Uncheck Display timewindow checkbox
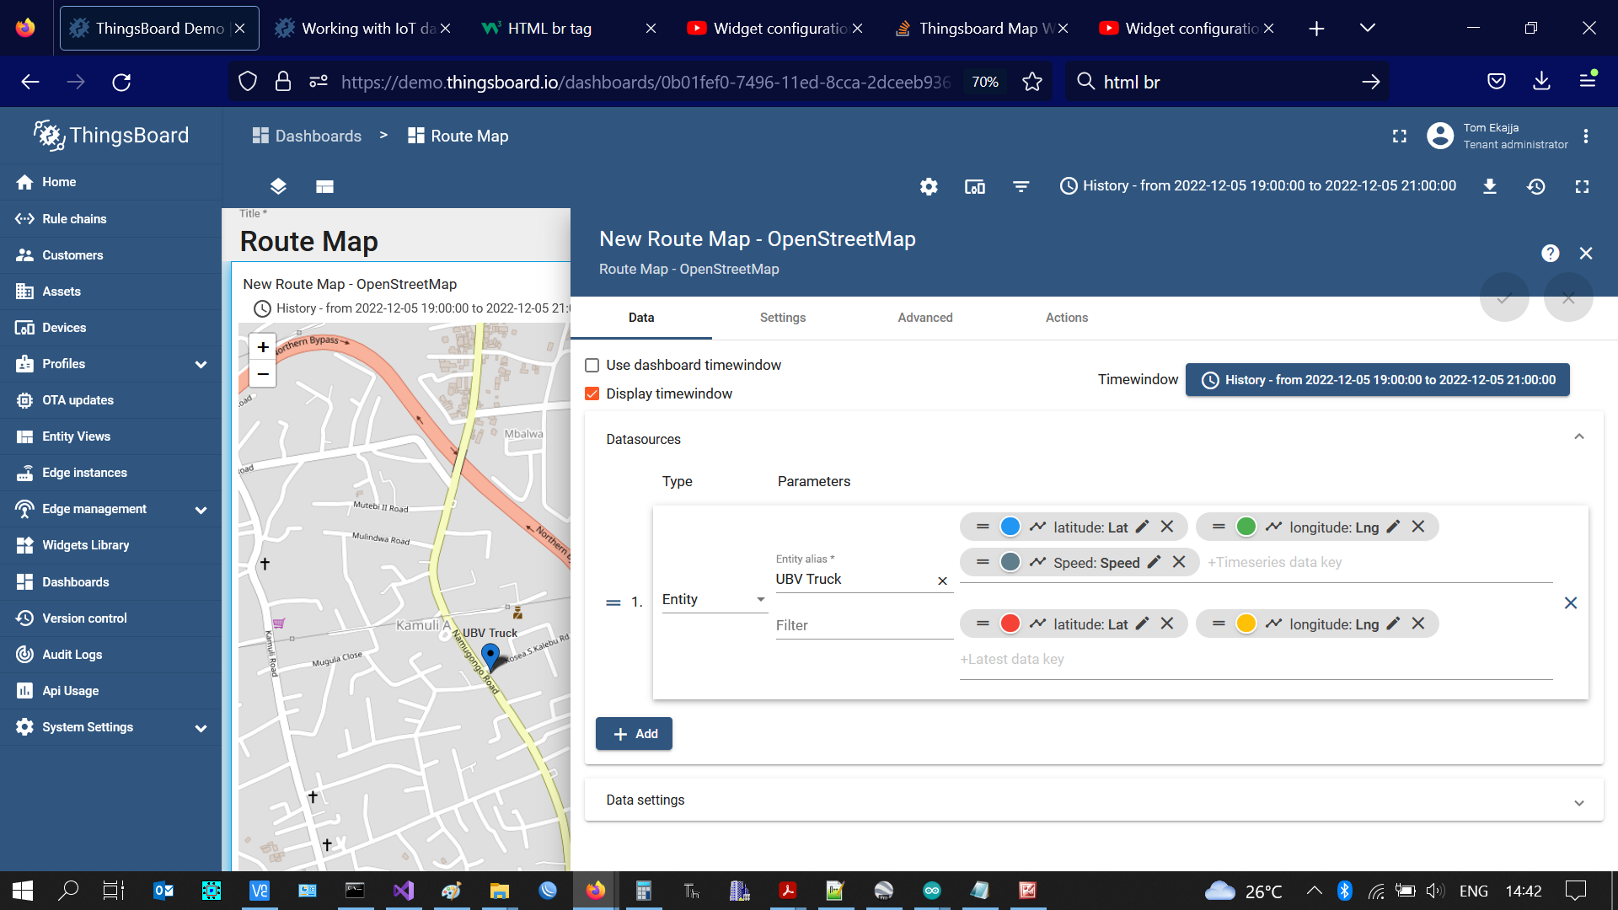Image resolution: width=1618 pixels, height=910 pixels. 592,393
